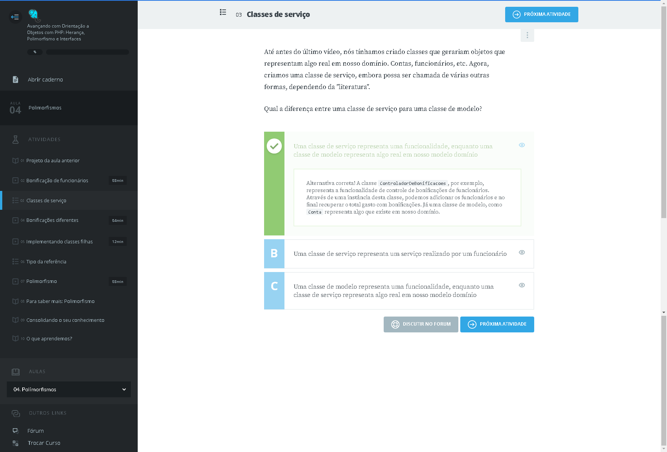Click the activity list icon in header

[223, 12]
